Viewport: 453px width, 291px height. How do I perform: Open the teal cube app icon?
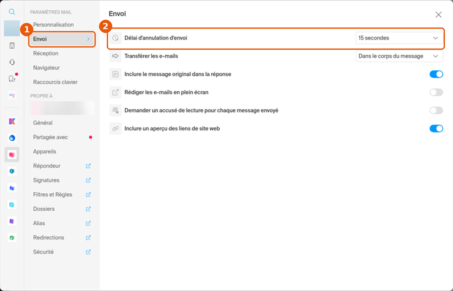(x=12, y=171)
